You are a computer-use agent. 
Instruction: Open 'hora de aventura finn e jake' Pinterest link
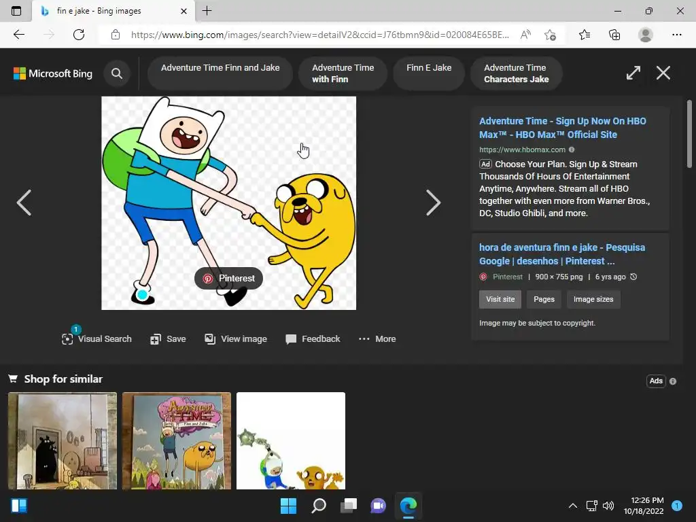562,254
